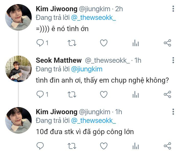Viewport: 184px width, 154px height.
Task: Reply to the "ê nó tình ớn" tweet
Action: point(40,43)
